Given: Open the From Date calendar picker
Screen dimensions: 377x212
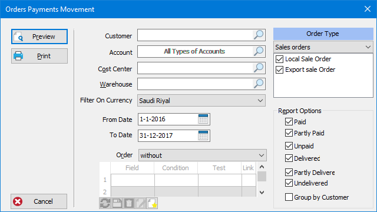Looking at the screenshot, I should (203, 119).
